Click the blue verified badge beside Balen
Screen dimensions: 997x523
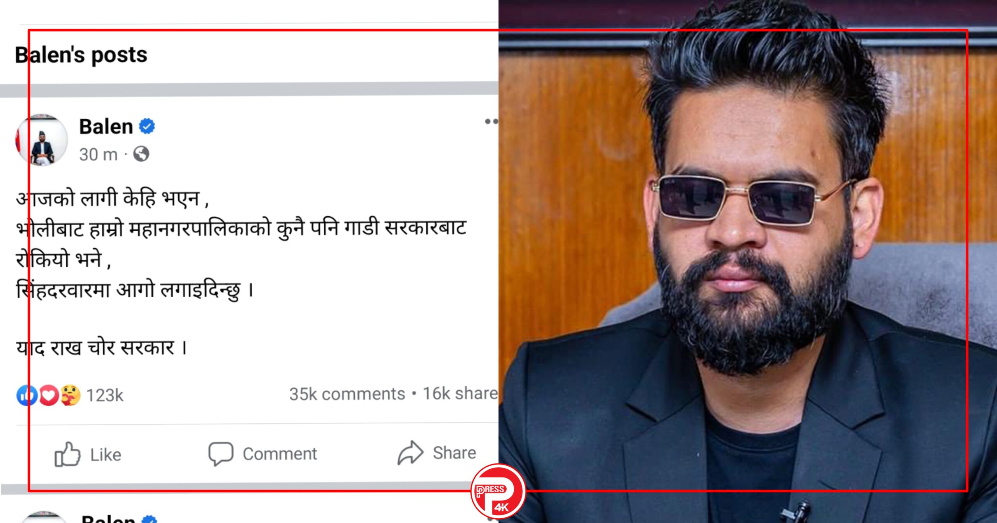tap(147, 126)
